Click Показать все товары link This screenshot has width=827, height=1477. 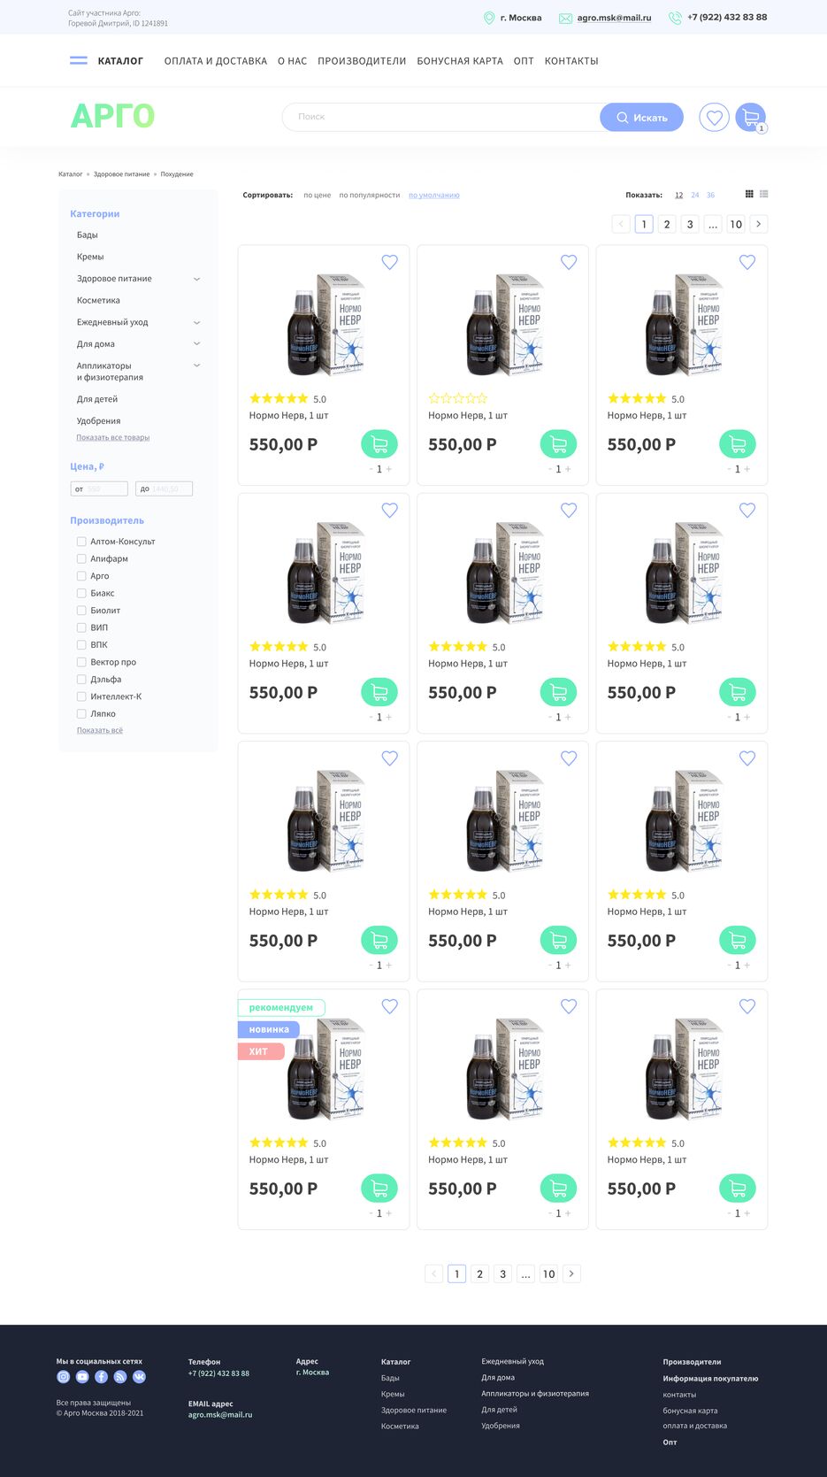pos(112,437)
